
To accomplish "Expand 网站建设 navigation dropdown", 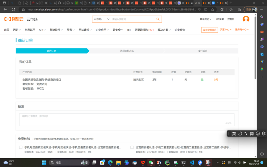I will point(85,30).
